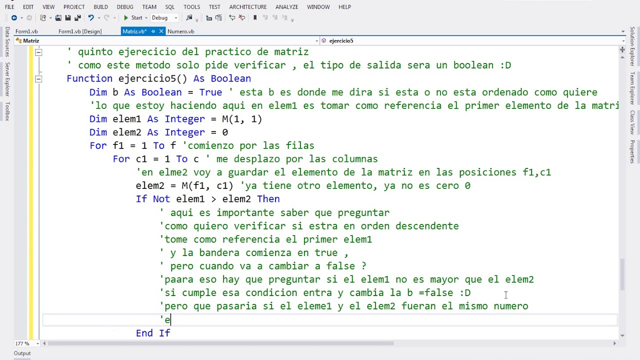Open the DEBUG menu

(125, 7)
